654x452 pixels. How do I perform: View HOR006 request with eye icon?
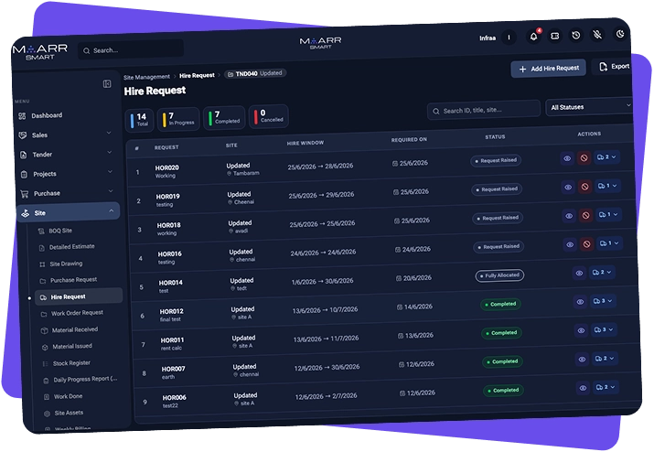[x=583, y=388]
